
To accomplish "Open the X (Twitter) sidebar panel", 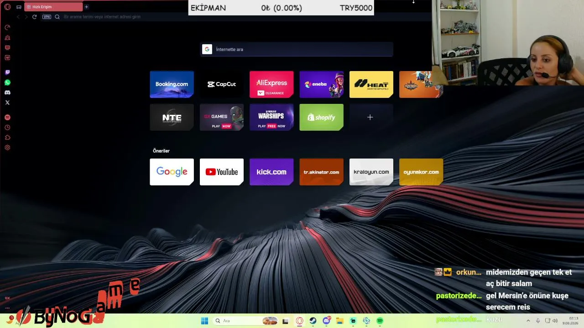I will 7,102.
